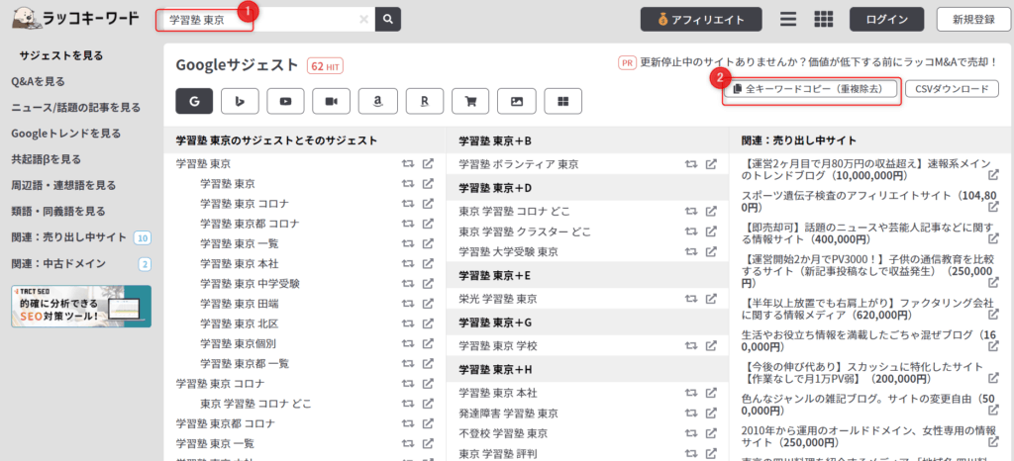Click the アフィリエイト button
Image resolution: width=1014 pixels, height=461 pixels.
coord(700,20)
